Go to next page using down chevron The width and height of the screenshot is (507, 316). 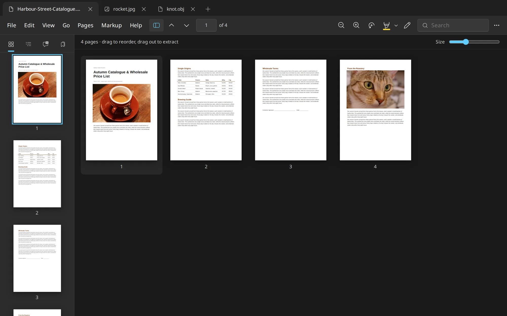[x=187, y=25]
